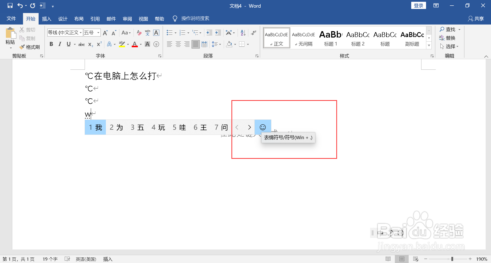Click the 选择 button in editing group
The height and width of the screenshot is (263, 491).
tap(449, 46)
